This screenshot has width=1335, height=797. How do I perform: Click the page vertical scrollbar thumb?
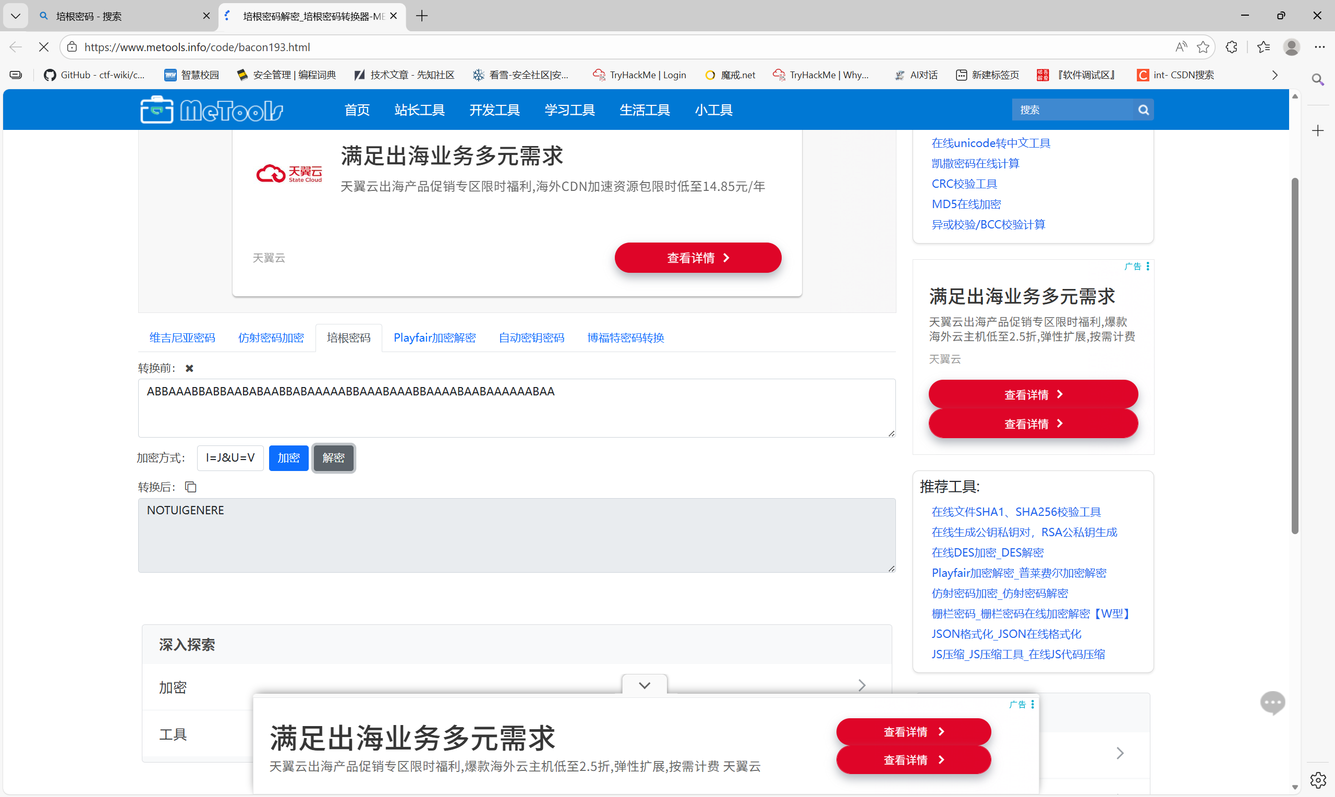pyautogui.click(x=1294, y=355)
